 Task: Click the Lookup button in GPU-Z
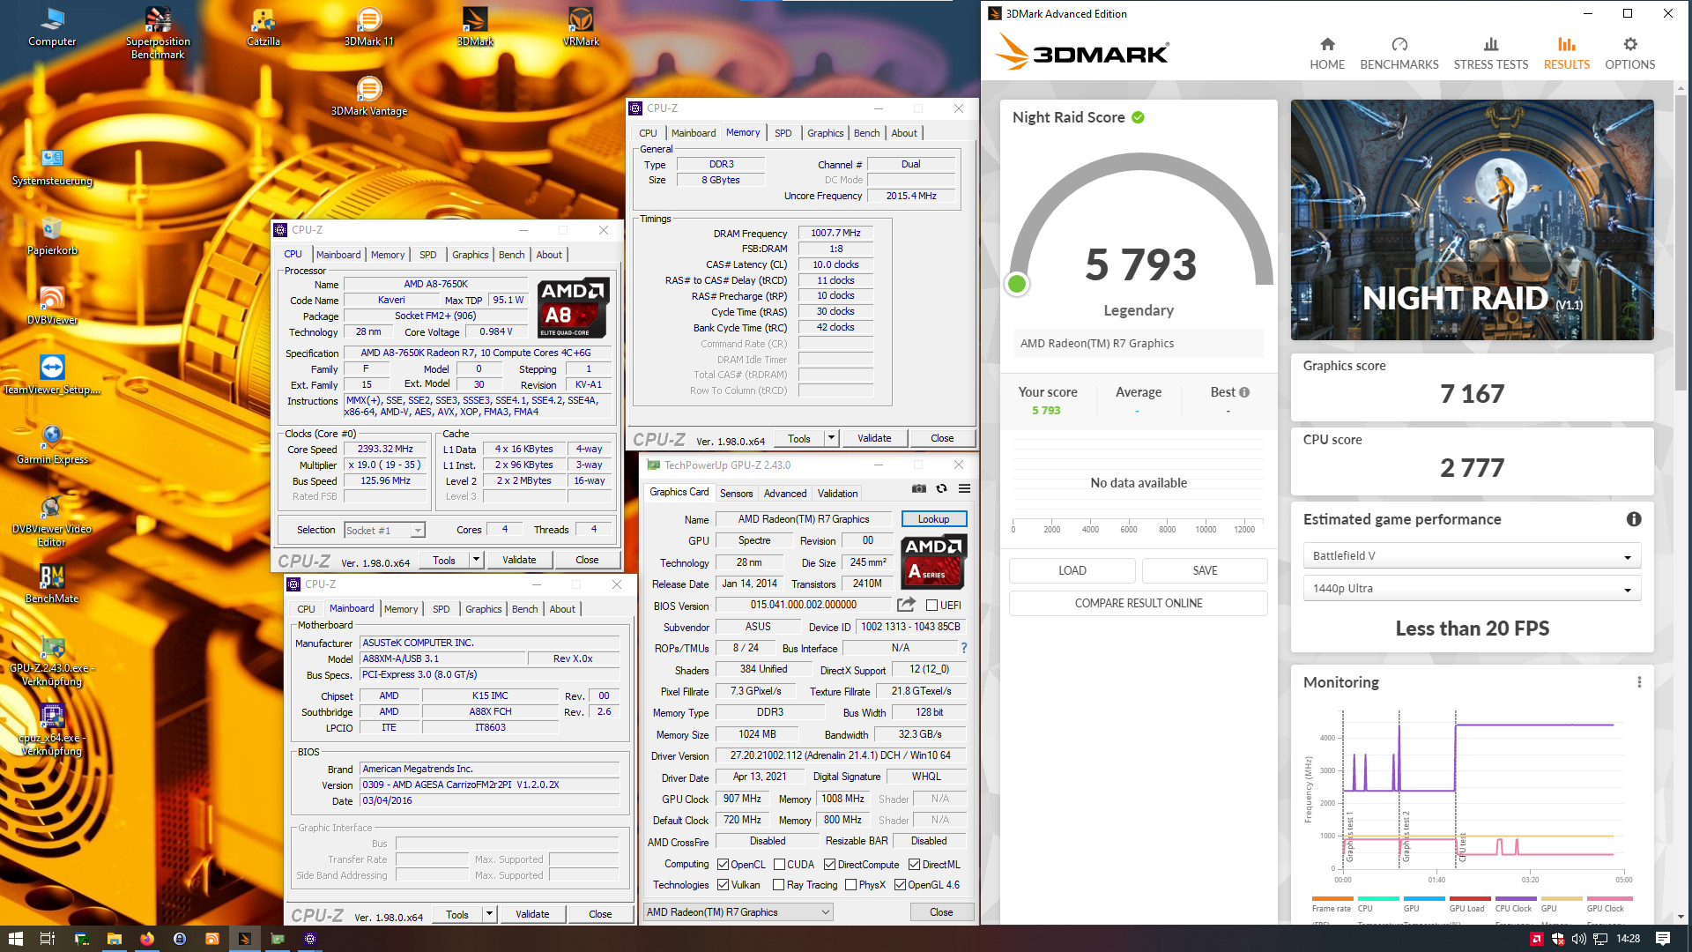tap(933, 519)
